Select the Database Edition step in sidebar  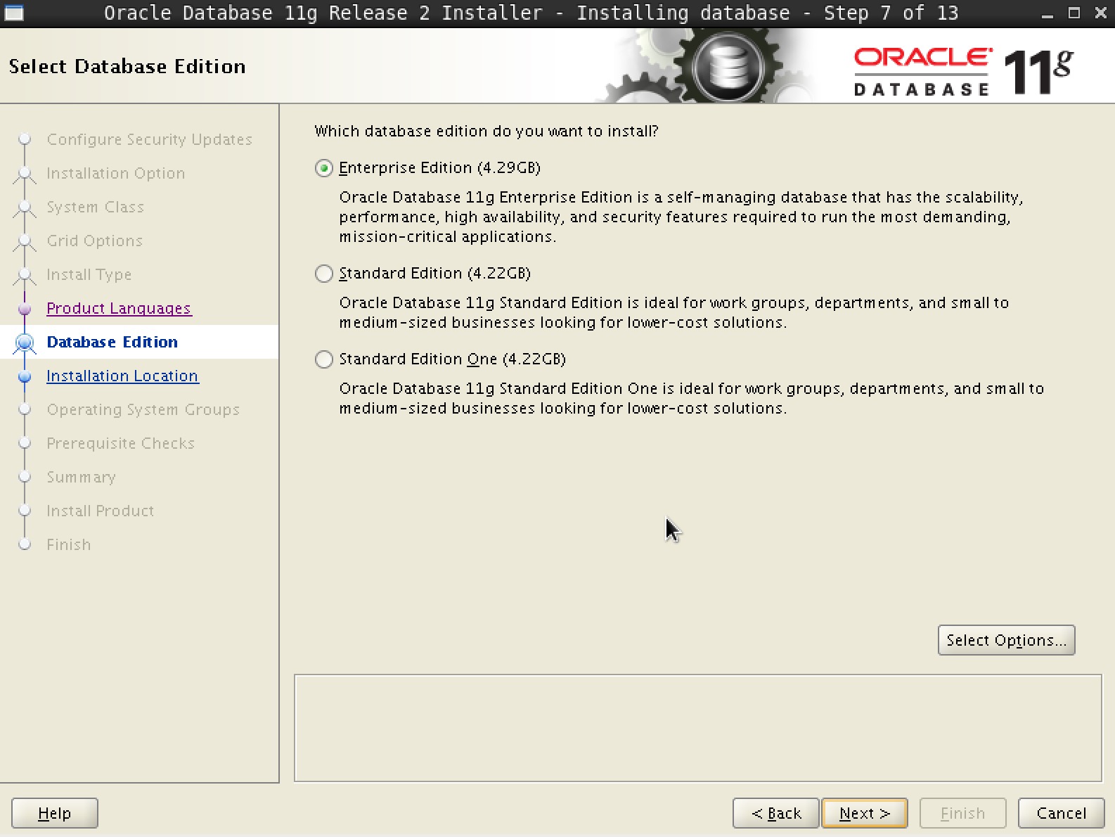point(112,342)
